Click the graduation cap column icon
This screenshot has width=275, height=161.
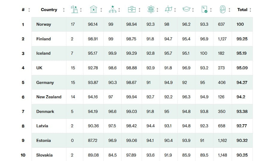point(187,10)
